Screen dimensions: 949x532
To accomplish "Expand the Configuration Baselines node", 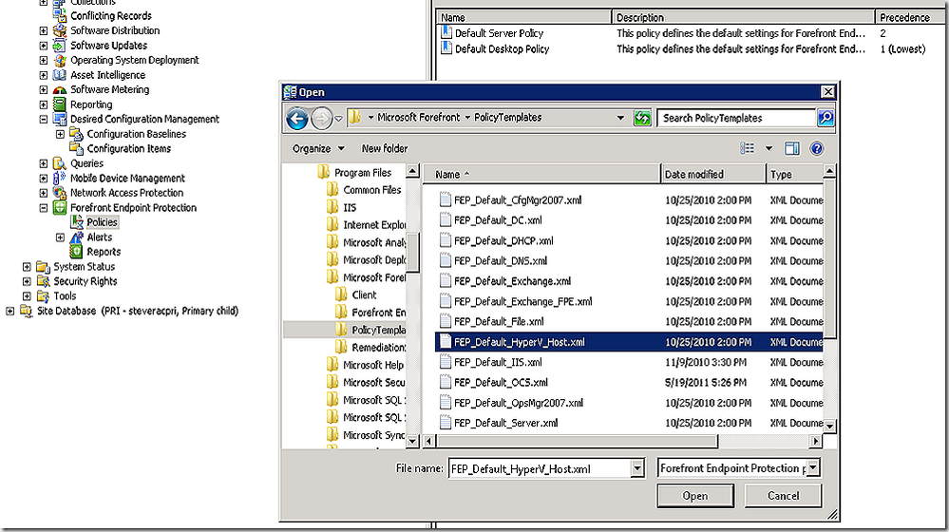I will [60, 134].
